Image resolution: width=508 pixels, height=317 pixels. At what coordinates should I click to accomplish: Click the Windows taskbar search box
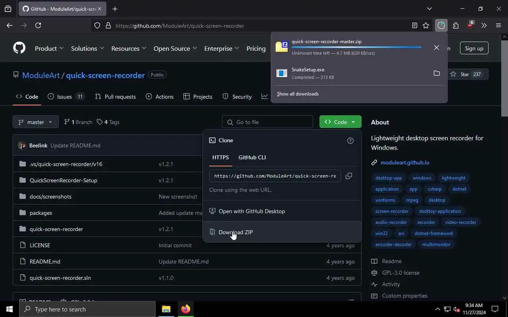coord(87,309)
